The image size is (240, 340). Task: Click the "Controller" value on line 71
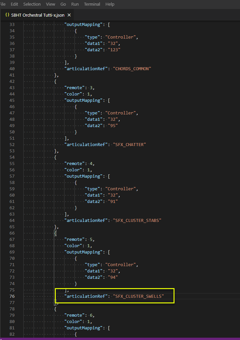pos(120,265)
